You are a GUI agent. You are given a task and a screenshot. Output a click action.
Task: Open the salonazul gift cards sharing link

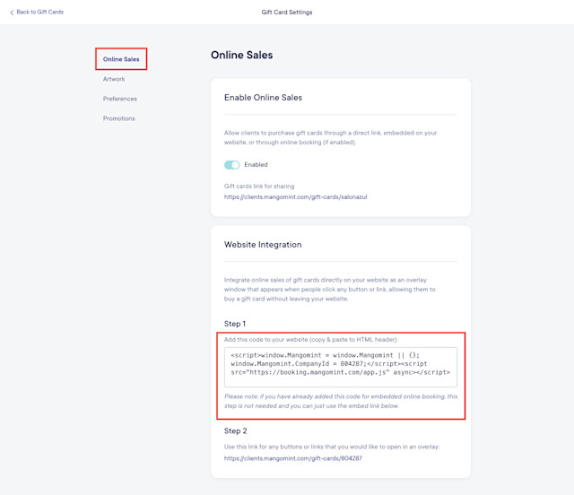[x=295, y=197]
